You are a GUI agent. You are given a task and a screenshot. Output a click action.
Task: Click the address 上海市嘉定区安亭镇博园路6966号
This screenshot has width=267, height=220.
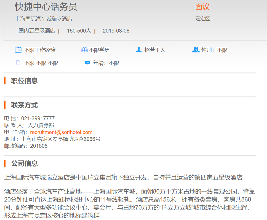point(61,139)
